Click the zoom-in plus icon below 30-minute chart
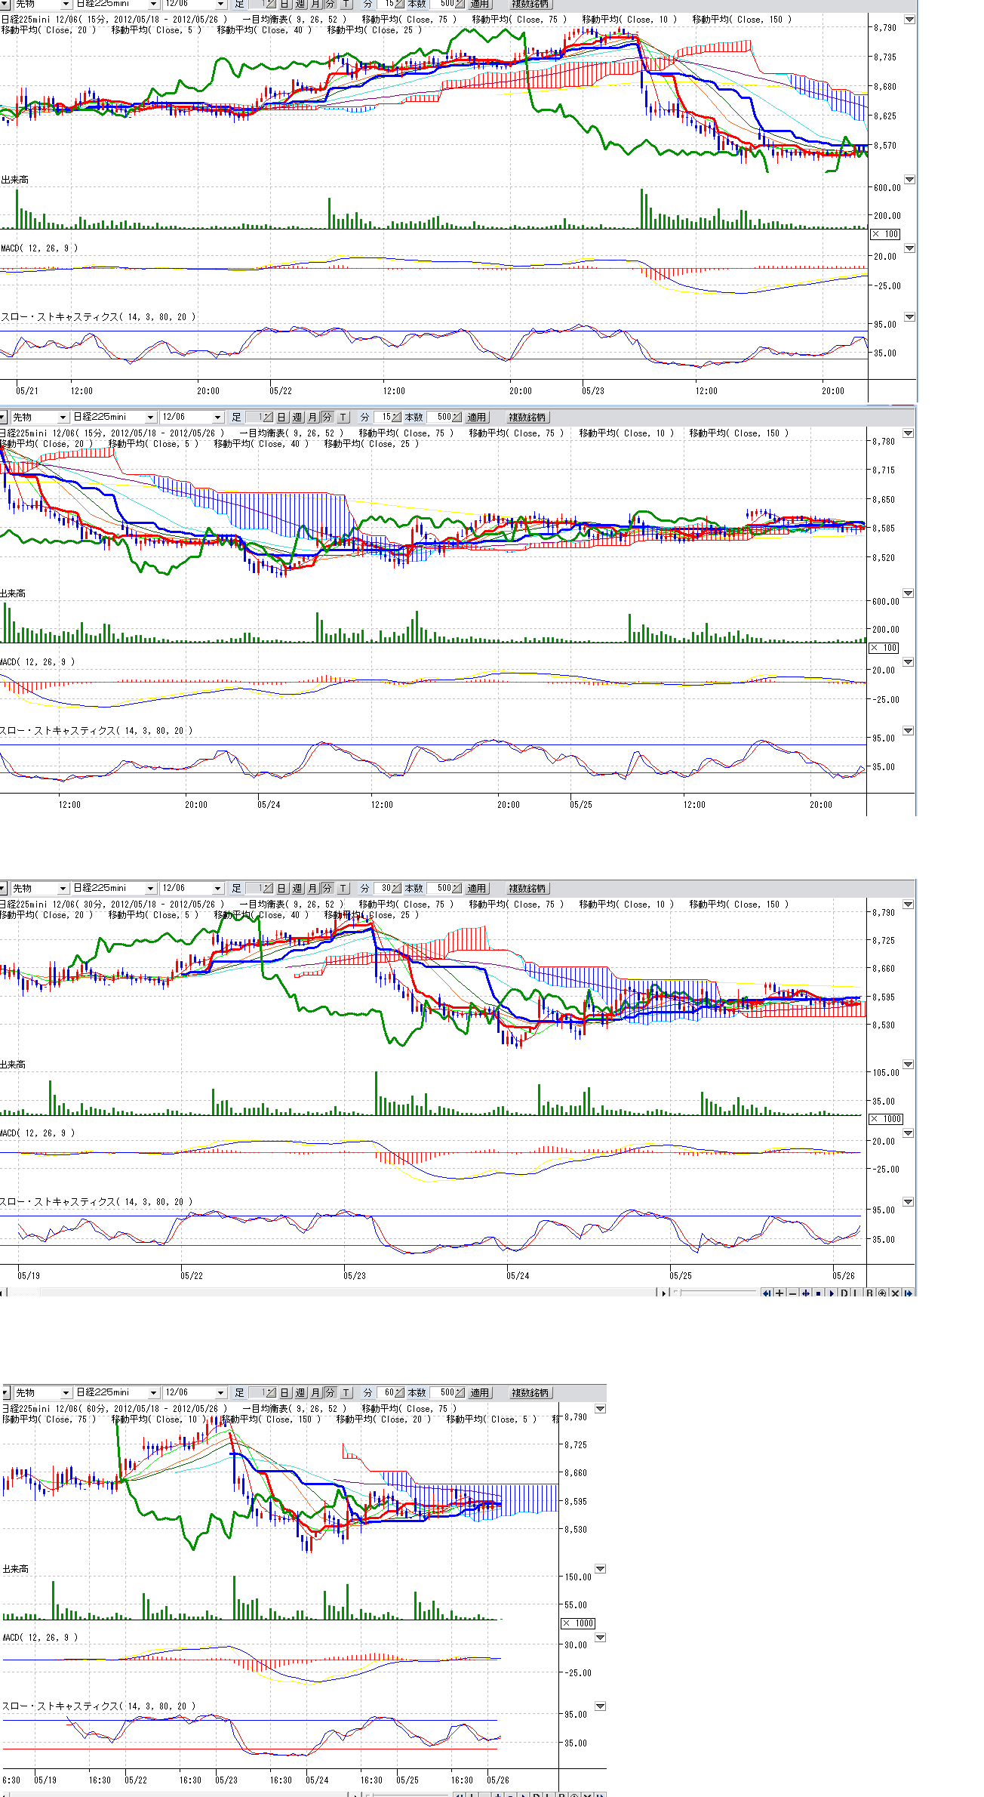 pos(780,1293)
